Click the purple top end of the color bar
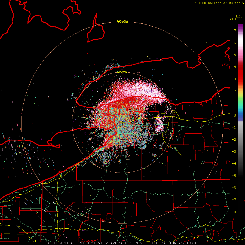Image resolution: width=245 pixels, height=245 pixels. tap(240, 27)
